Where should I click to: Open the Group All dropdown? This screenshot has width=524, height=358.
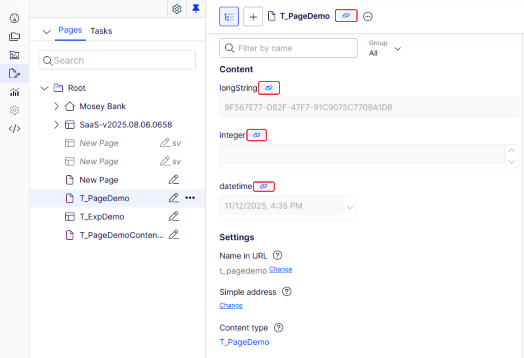click(385, 48)
